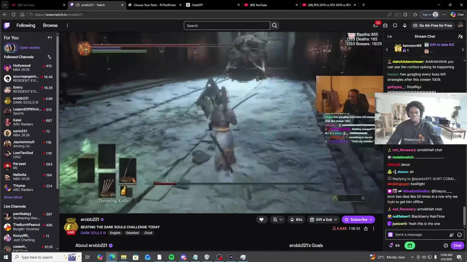Open browser extensions puzzle icon

[405, 15]
